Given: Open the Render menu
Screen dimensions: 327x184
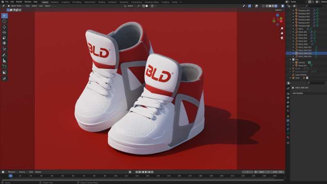Looking at the screenshot, I should (19, 2).
